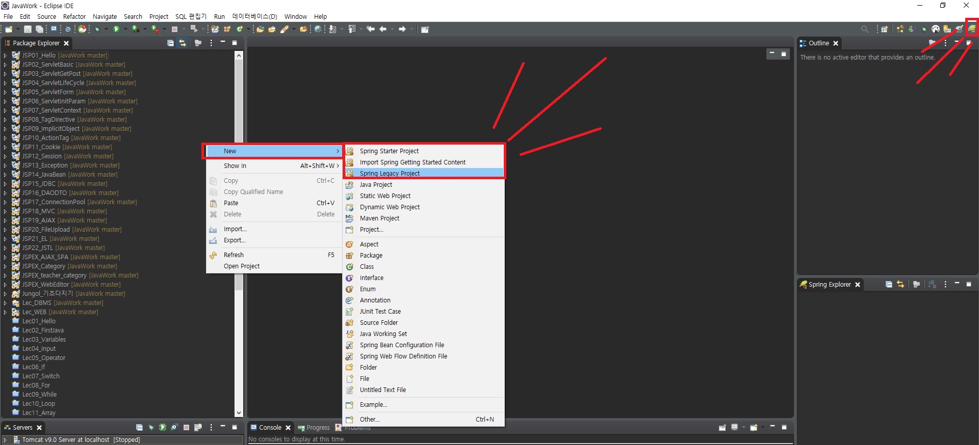Click the New Java Class toolbar icon
Screen dimensions: 979x445
[x=239, y=29]
